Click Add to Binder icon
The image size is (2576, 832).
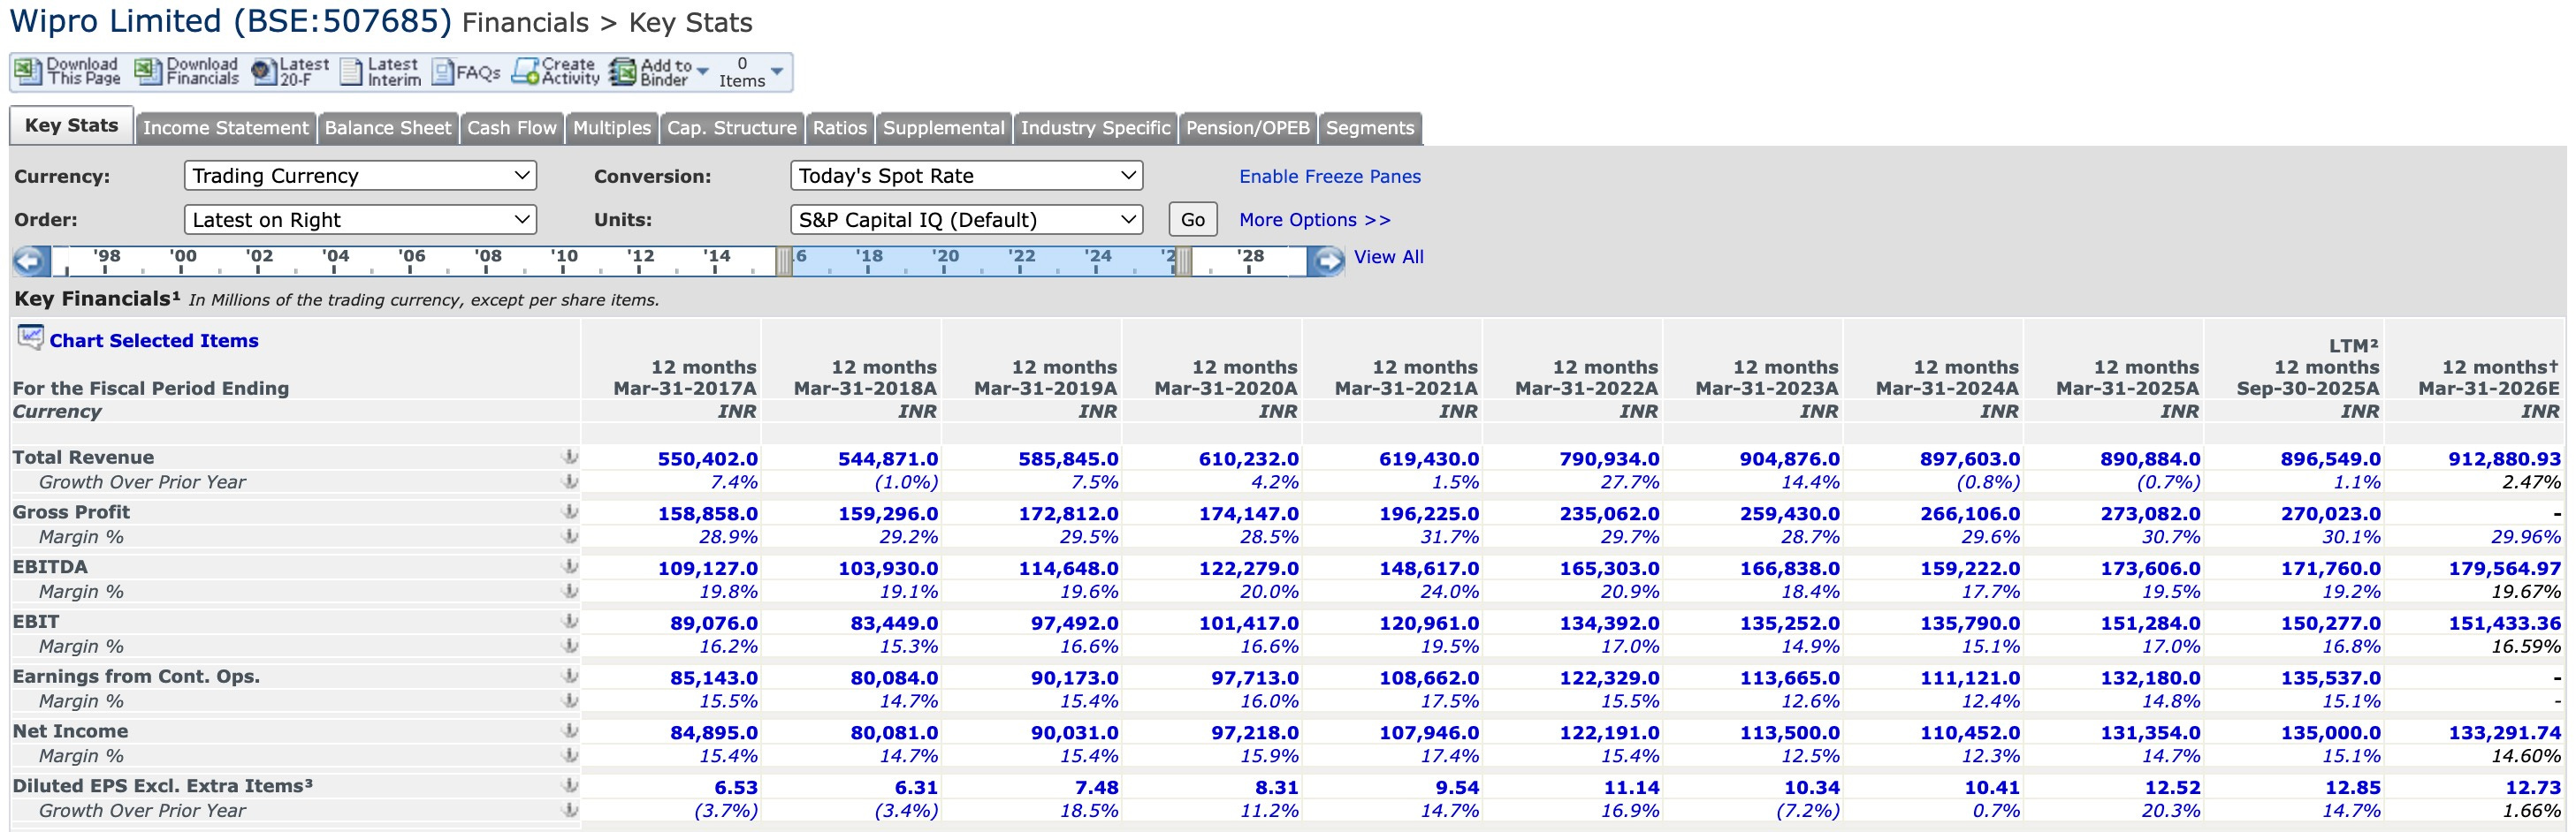click(623, 72)
